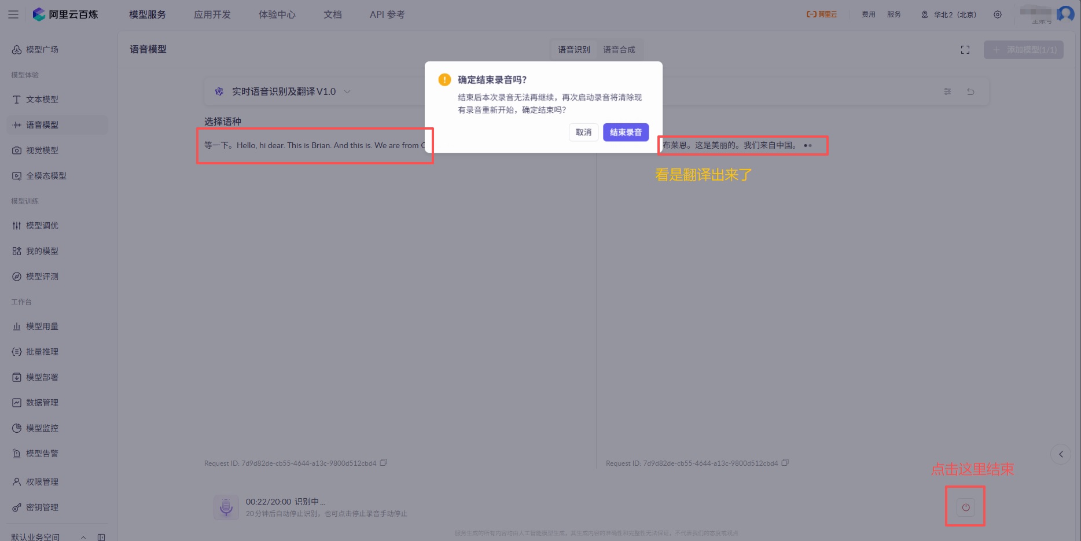Screen dimensions: 1081x541
Task: Open the API 参考 menu item
Action: pyautogui.click(x=386, y=14)
